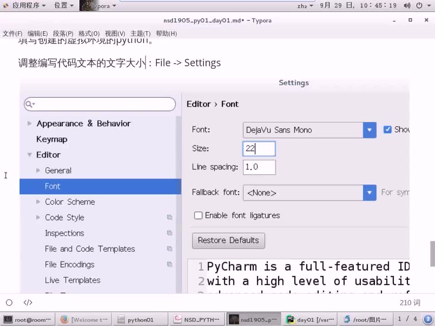The image size is (435, 326).
Task: Open the power menu icon in top panel
Action: pos(419,5)
